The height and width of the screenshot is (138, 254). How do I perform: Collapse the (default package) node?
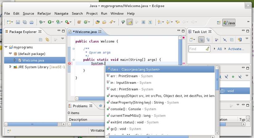click(10, 54)
